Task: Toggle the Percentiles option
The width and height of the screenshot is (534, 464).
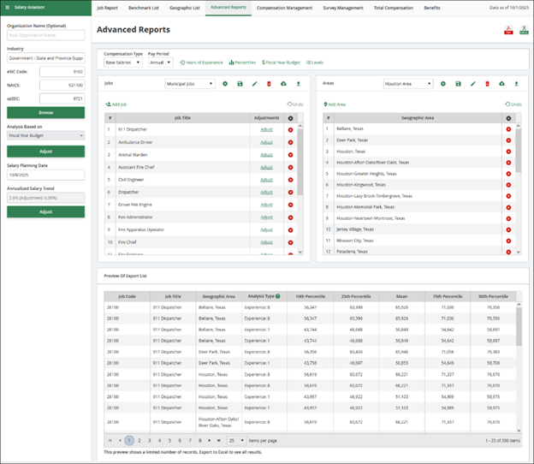Action: pyautogui.click(x=244, y=62)
